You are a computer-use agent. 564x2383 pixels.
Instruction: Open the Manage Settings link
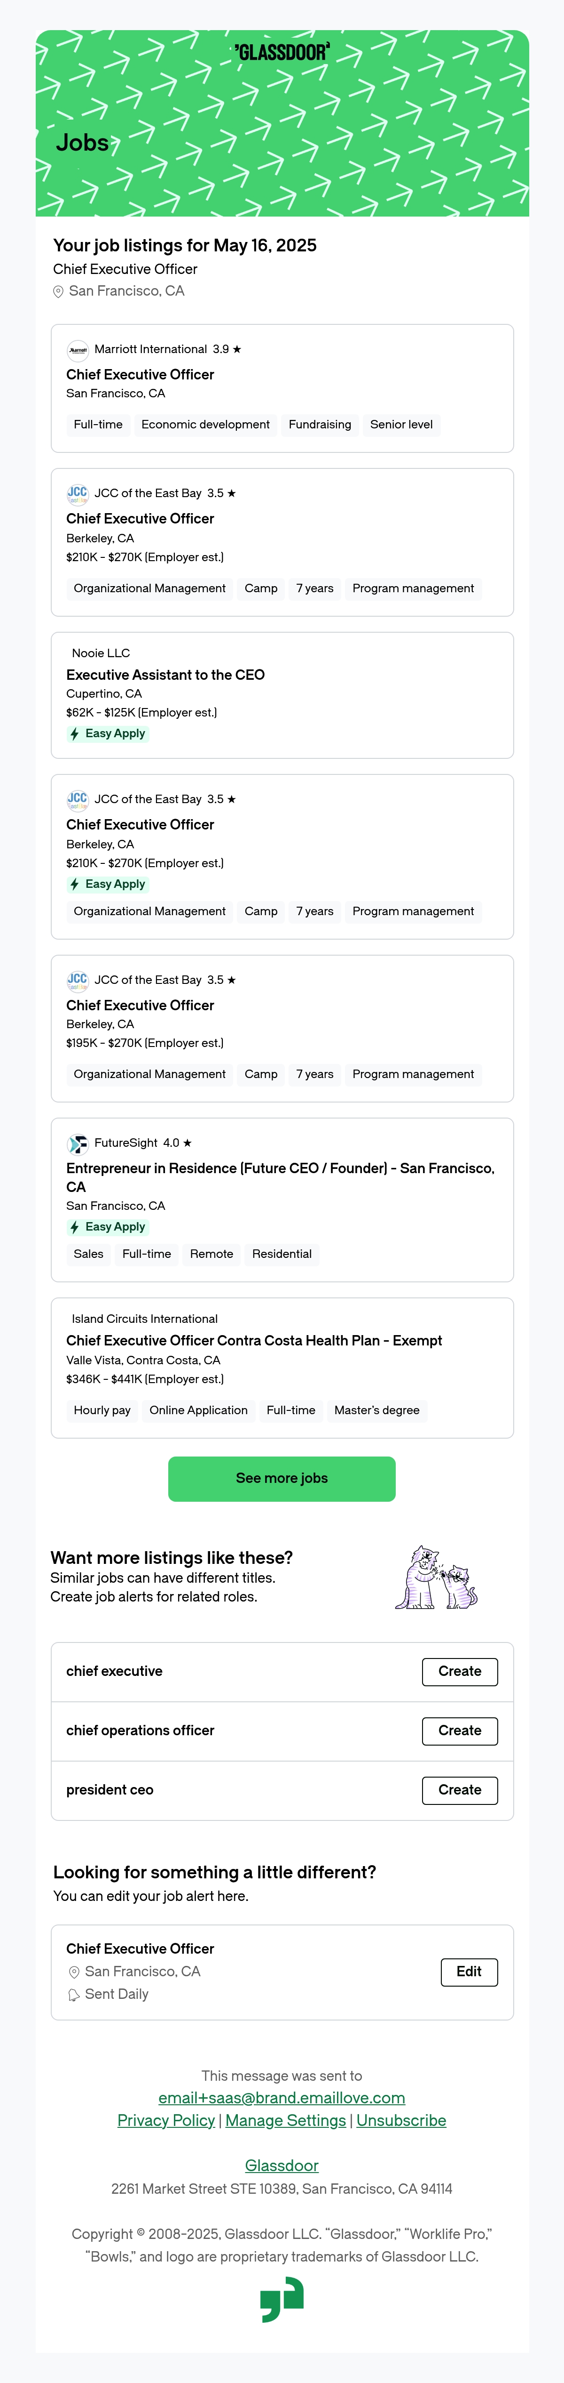285,2120
